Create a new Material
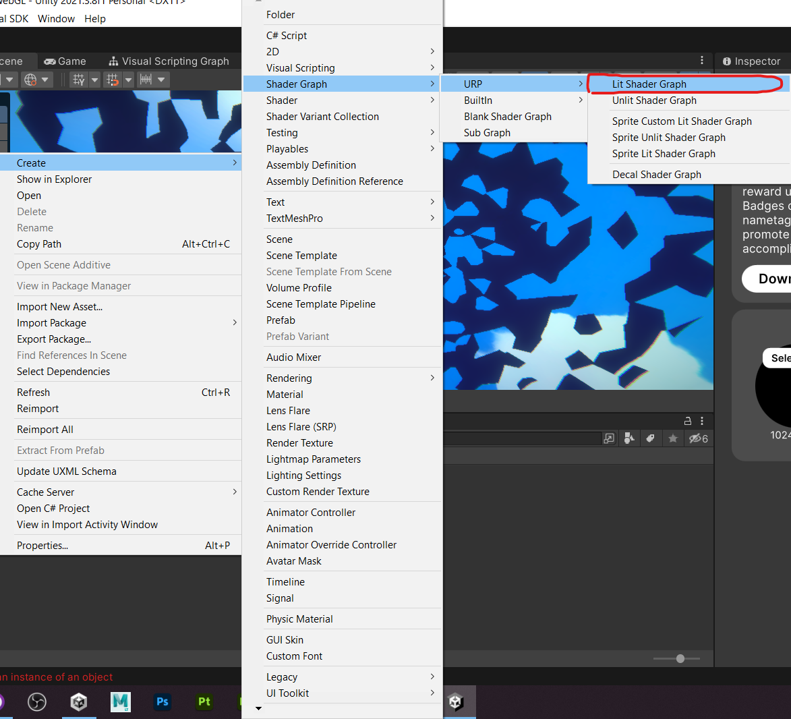 pos(343,395)
